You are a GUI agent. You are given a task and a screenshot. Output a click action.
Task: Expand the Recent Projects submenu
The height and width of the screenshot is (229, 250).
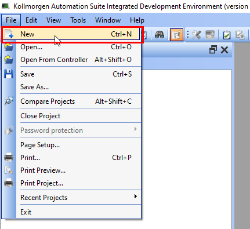[x=71, y=198]
